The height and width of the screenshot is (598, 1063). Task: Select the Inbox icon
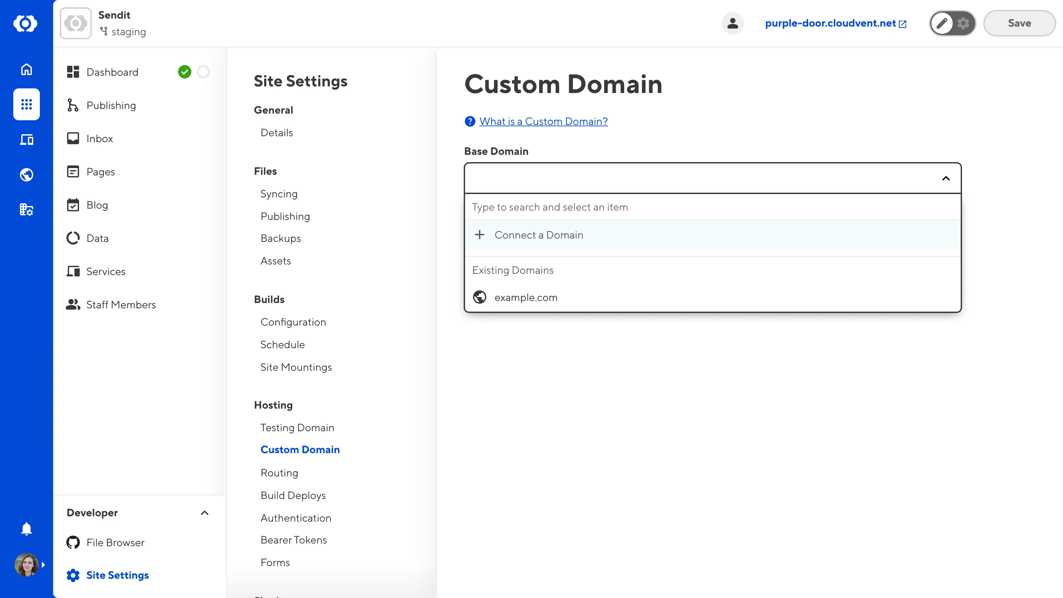click(x=73, y=138)
